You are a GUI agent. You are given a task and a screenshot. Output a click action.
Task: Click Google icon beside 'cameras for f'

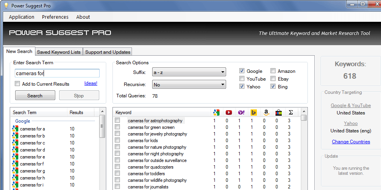(15, 164)
